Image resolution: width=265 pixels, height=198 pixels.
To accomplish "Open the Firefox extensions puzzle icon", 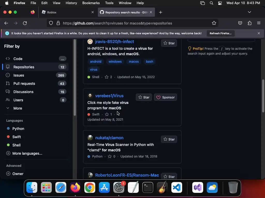I will [x=249, y=23].
